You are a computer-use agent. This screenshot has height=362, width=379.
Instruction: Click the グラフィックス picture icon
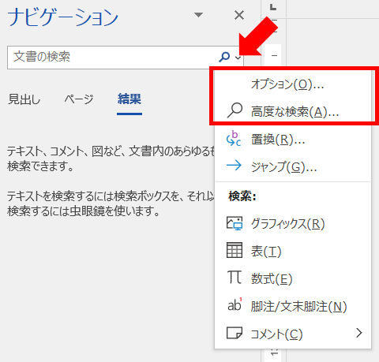(x=235, y=223)
